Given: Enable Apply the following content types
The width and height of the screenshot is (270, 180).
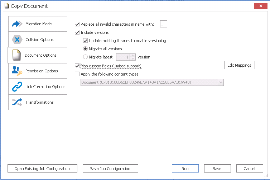Looking at the screenshot, I should [77, 74].
